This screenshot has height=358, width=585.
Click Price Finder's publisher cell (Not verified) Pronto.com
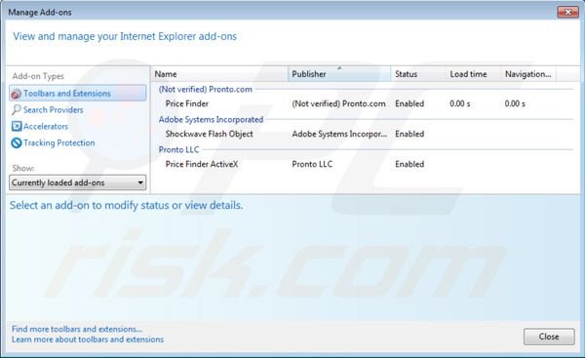click(338, 103)
